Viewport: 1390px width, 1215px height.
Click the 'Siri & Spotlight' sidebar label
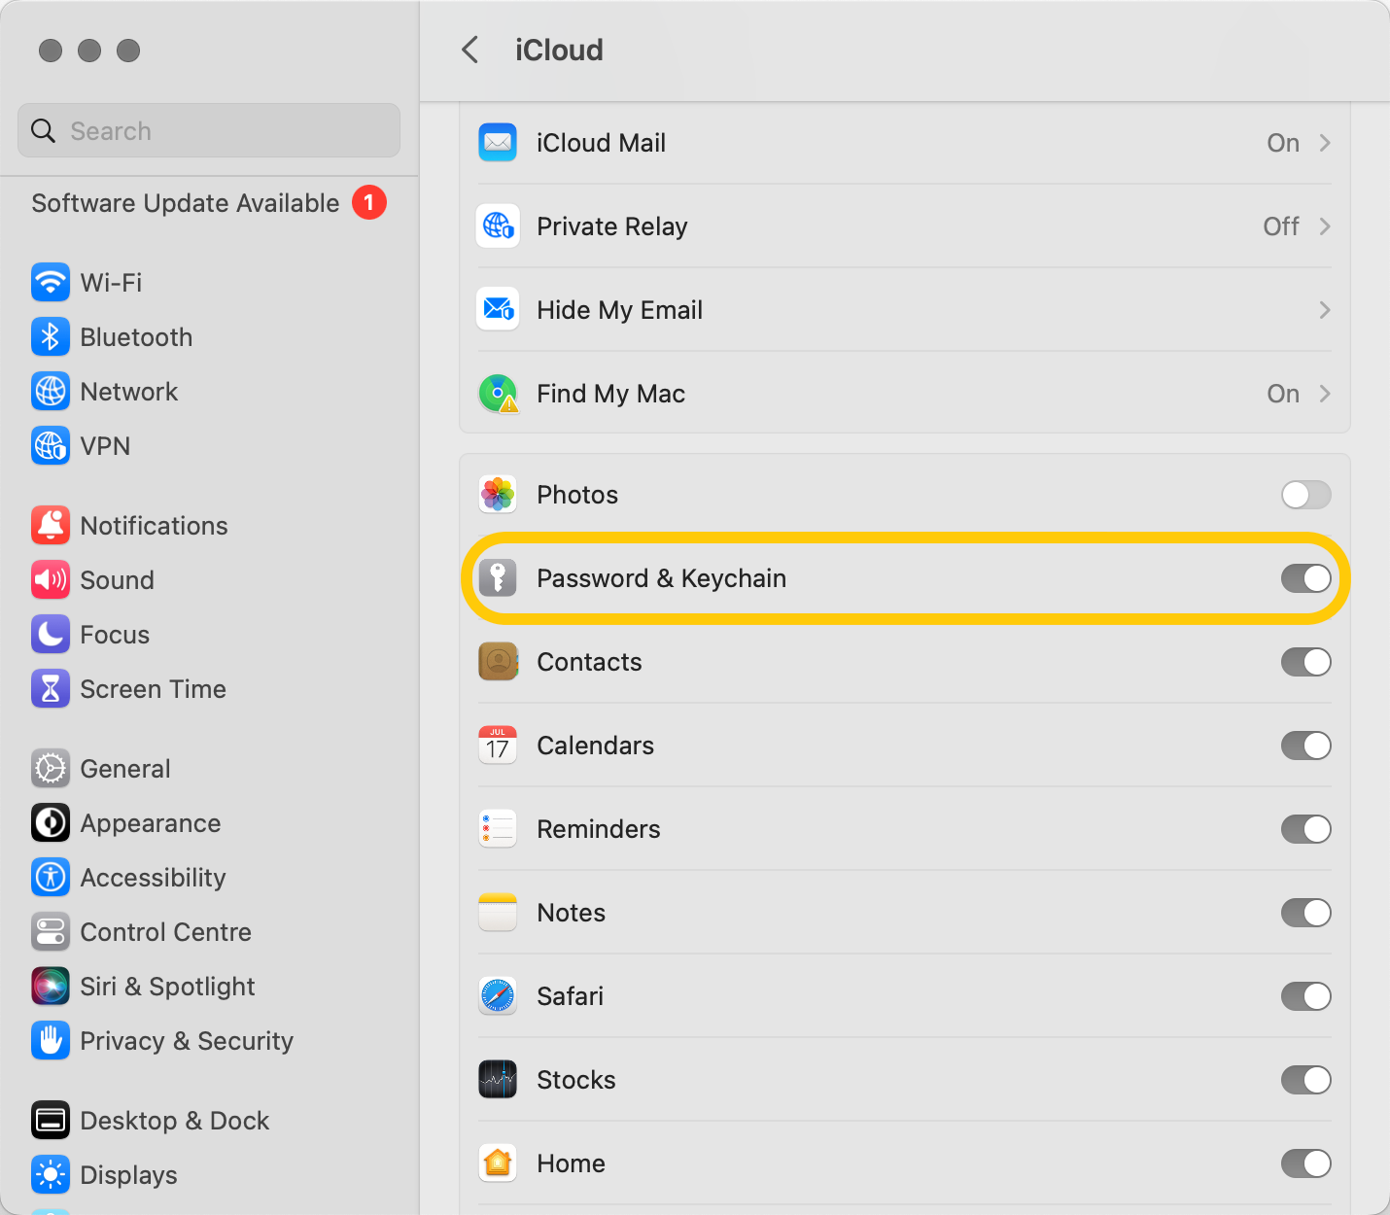[x=167, y=987]
